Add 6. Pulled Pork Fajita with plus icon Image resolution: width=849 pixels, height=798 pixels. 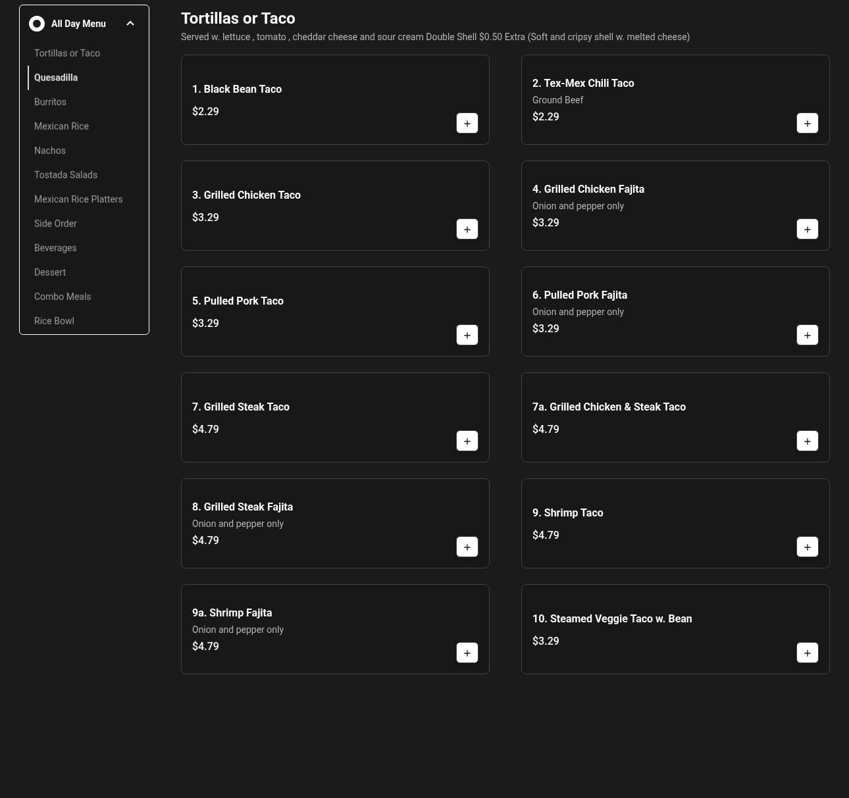(x=808, y=335)
